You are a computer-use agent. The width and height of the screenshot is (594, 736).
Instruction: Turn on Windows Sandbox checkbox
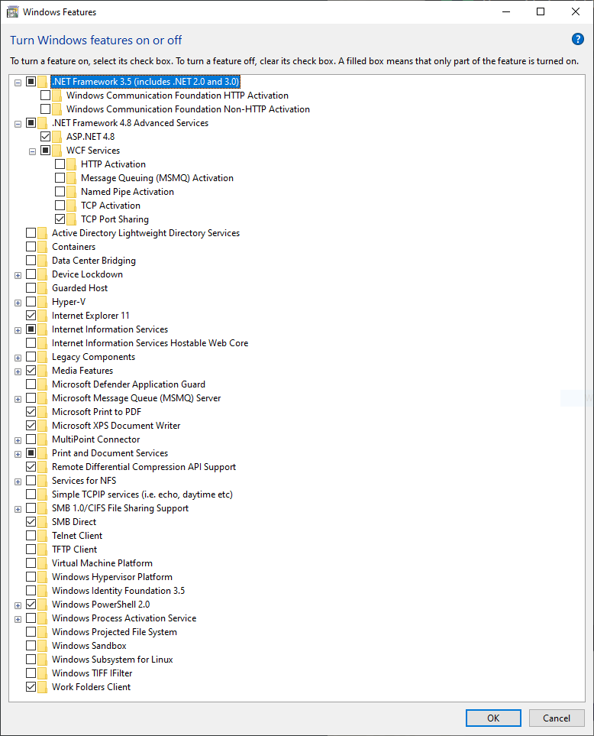pos(31,645)
